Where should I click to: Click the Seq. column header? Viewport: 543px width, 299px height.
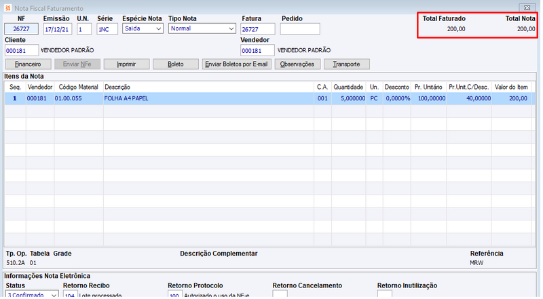(15, 87)
